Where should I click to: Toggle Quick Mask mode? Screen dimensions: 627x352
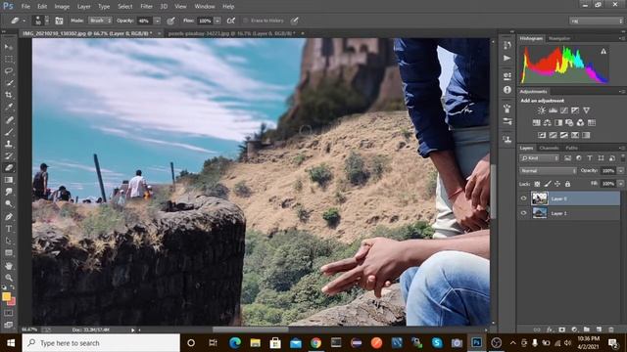[x=9, y=313]
